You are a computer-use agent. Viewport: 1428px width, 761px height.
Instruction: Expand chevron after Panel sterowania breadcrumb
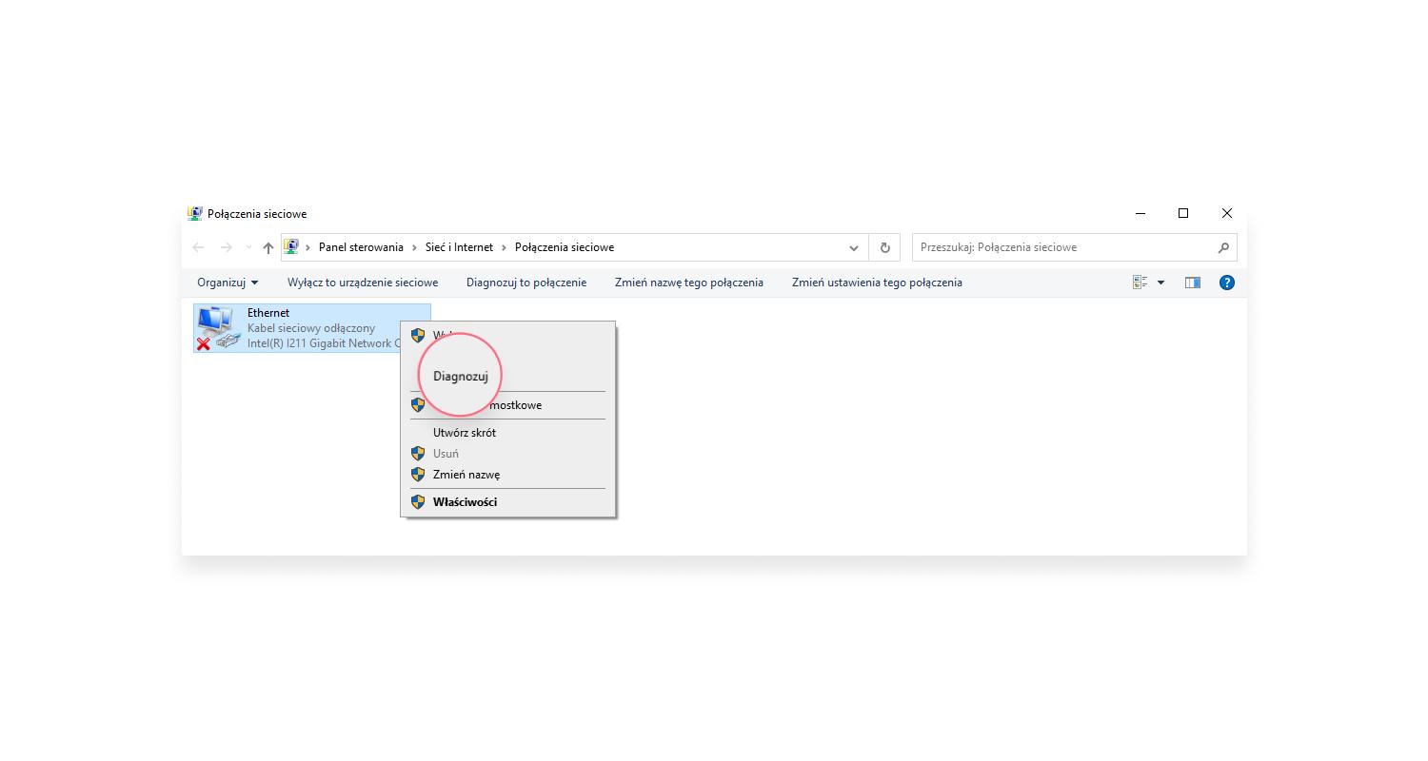click(414, 247)
